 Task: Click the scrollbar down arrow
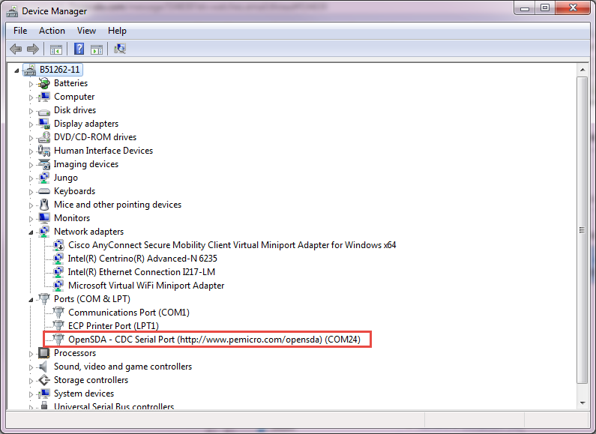[583, 403]
